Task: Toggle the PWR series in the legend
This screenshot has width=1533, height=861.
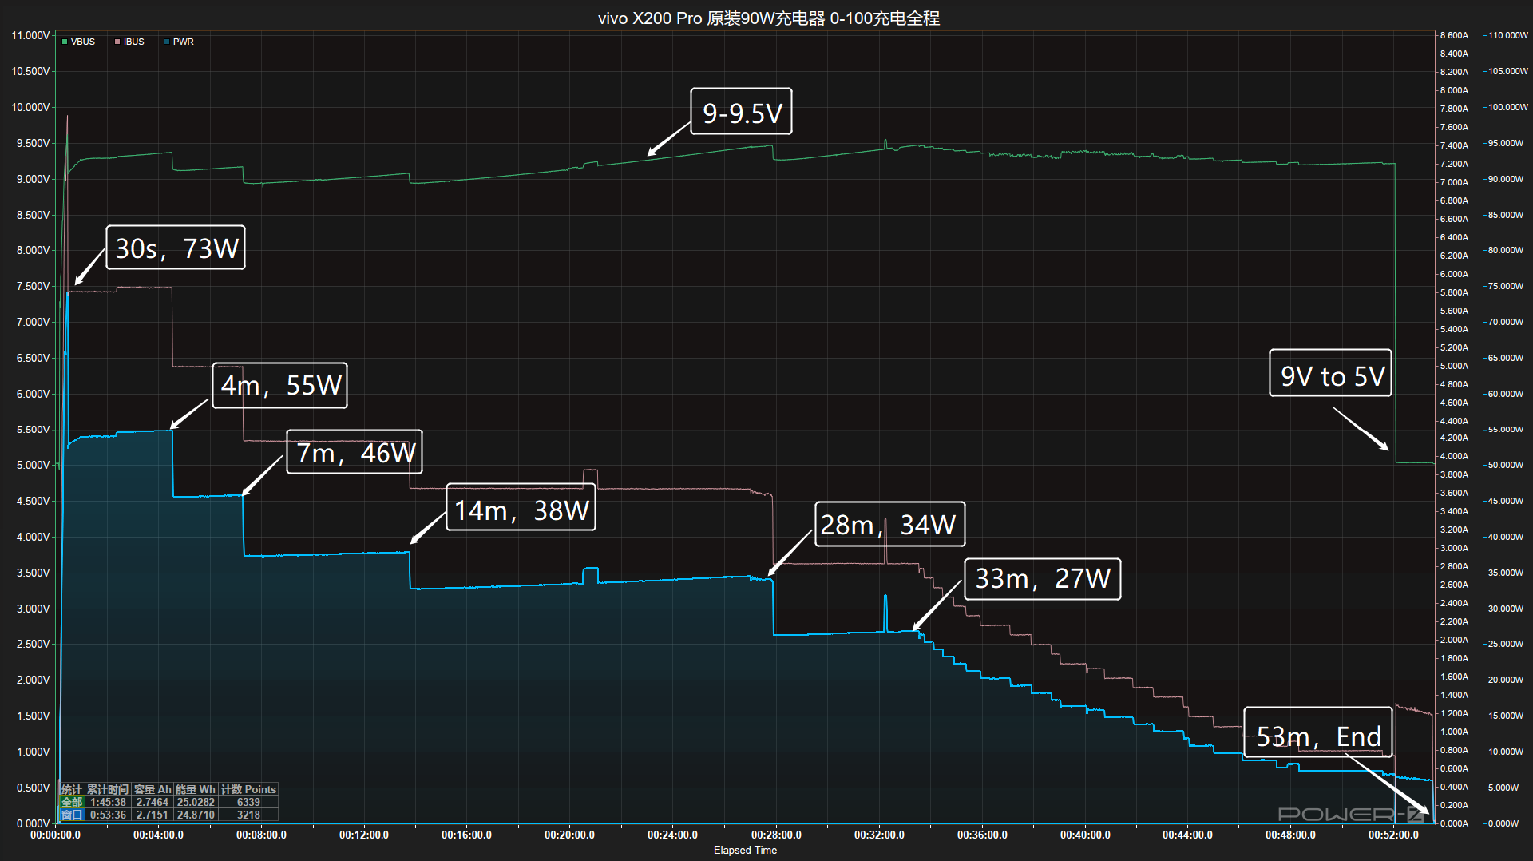Action: 179,42
